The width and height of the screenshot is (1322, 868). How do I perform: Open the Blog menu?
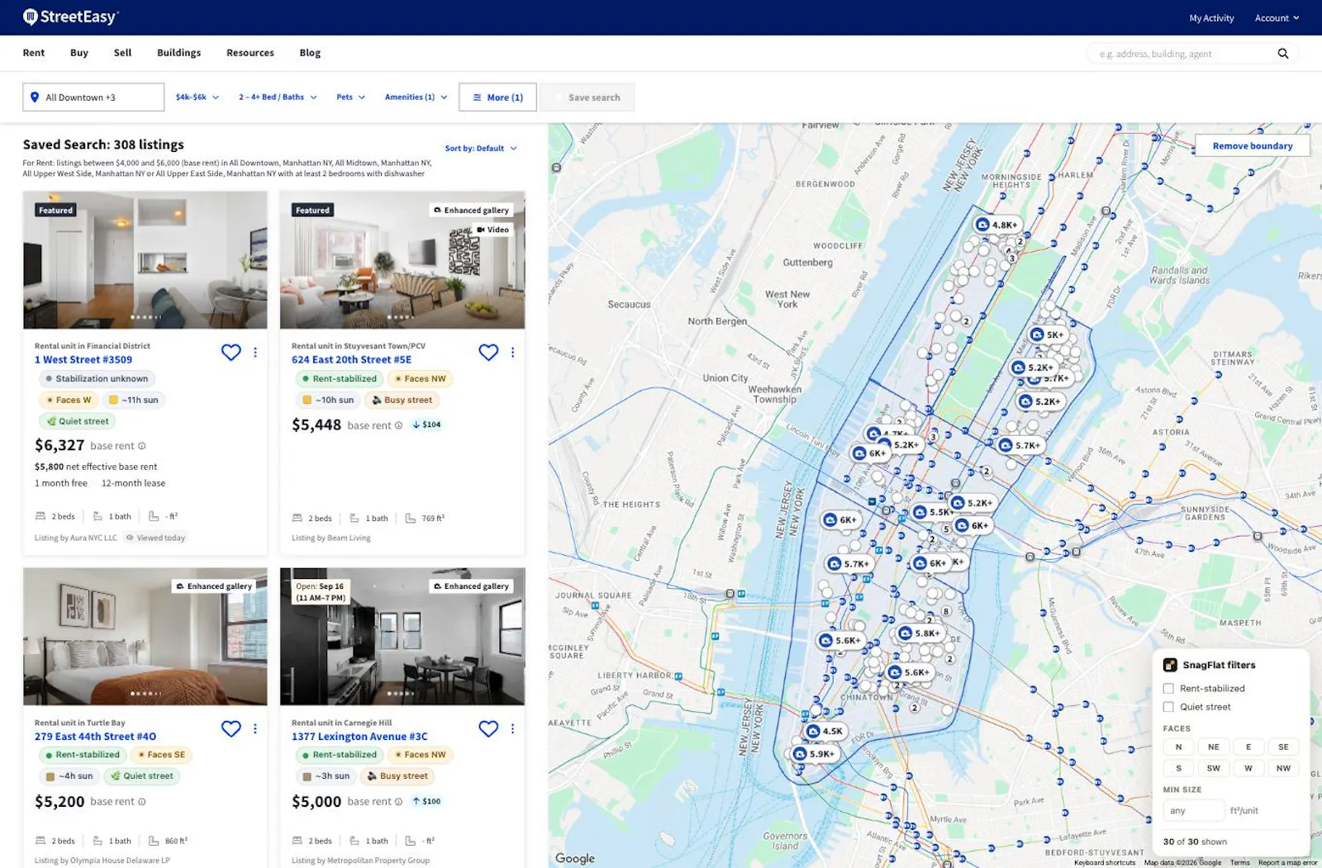click(310, 53)
